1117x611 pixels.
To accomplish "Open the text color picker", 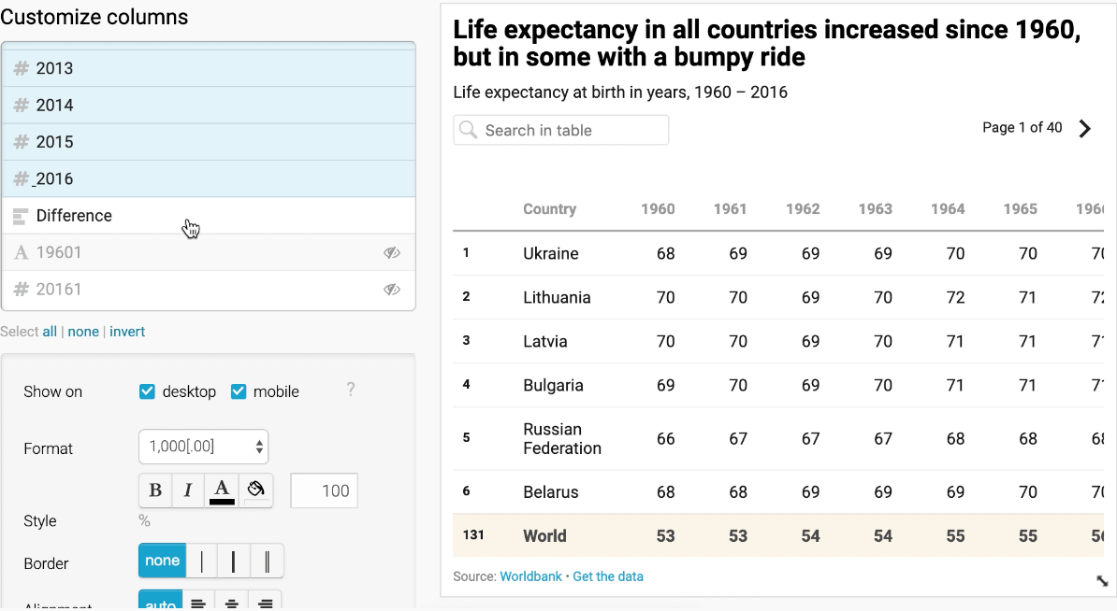I will tap(222, 490).
